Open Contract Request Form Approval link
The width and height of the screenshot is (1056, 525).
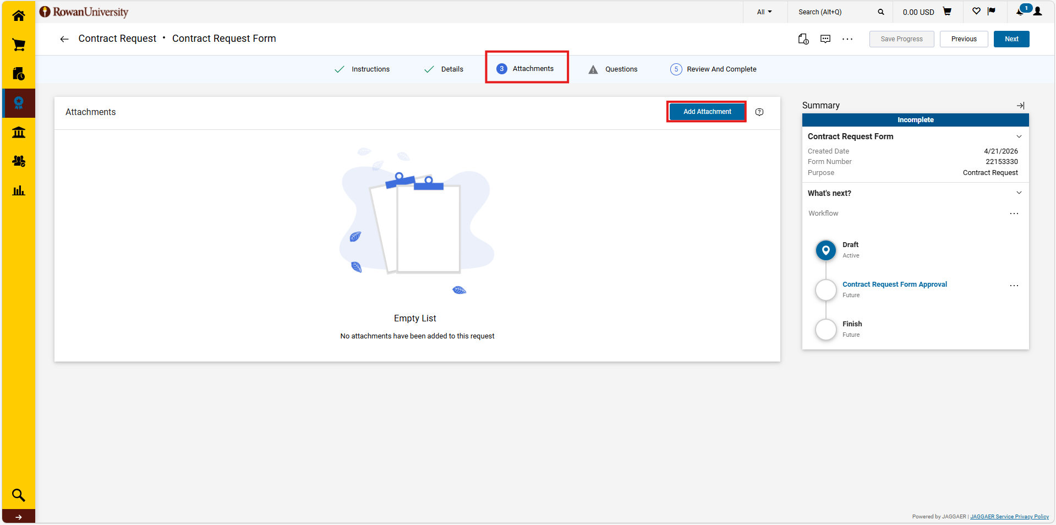click(x=895, y=285)
